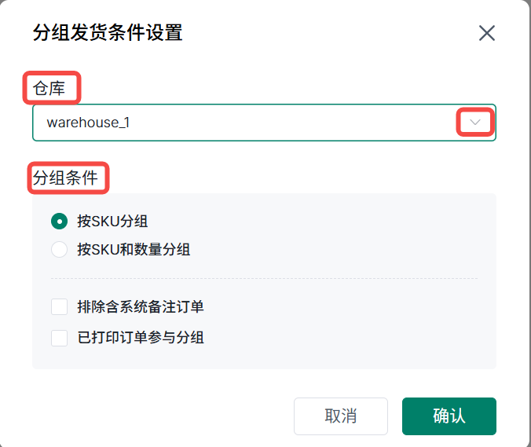Click the warehouse_1 text in selector

(88, 123)
